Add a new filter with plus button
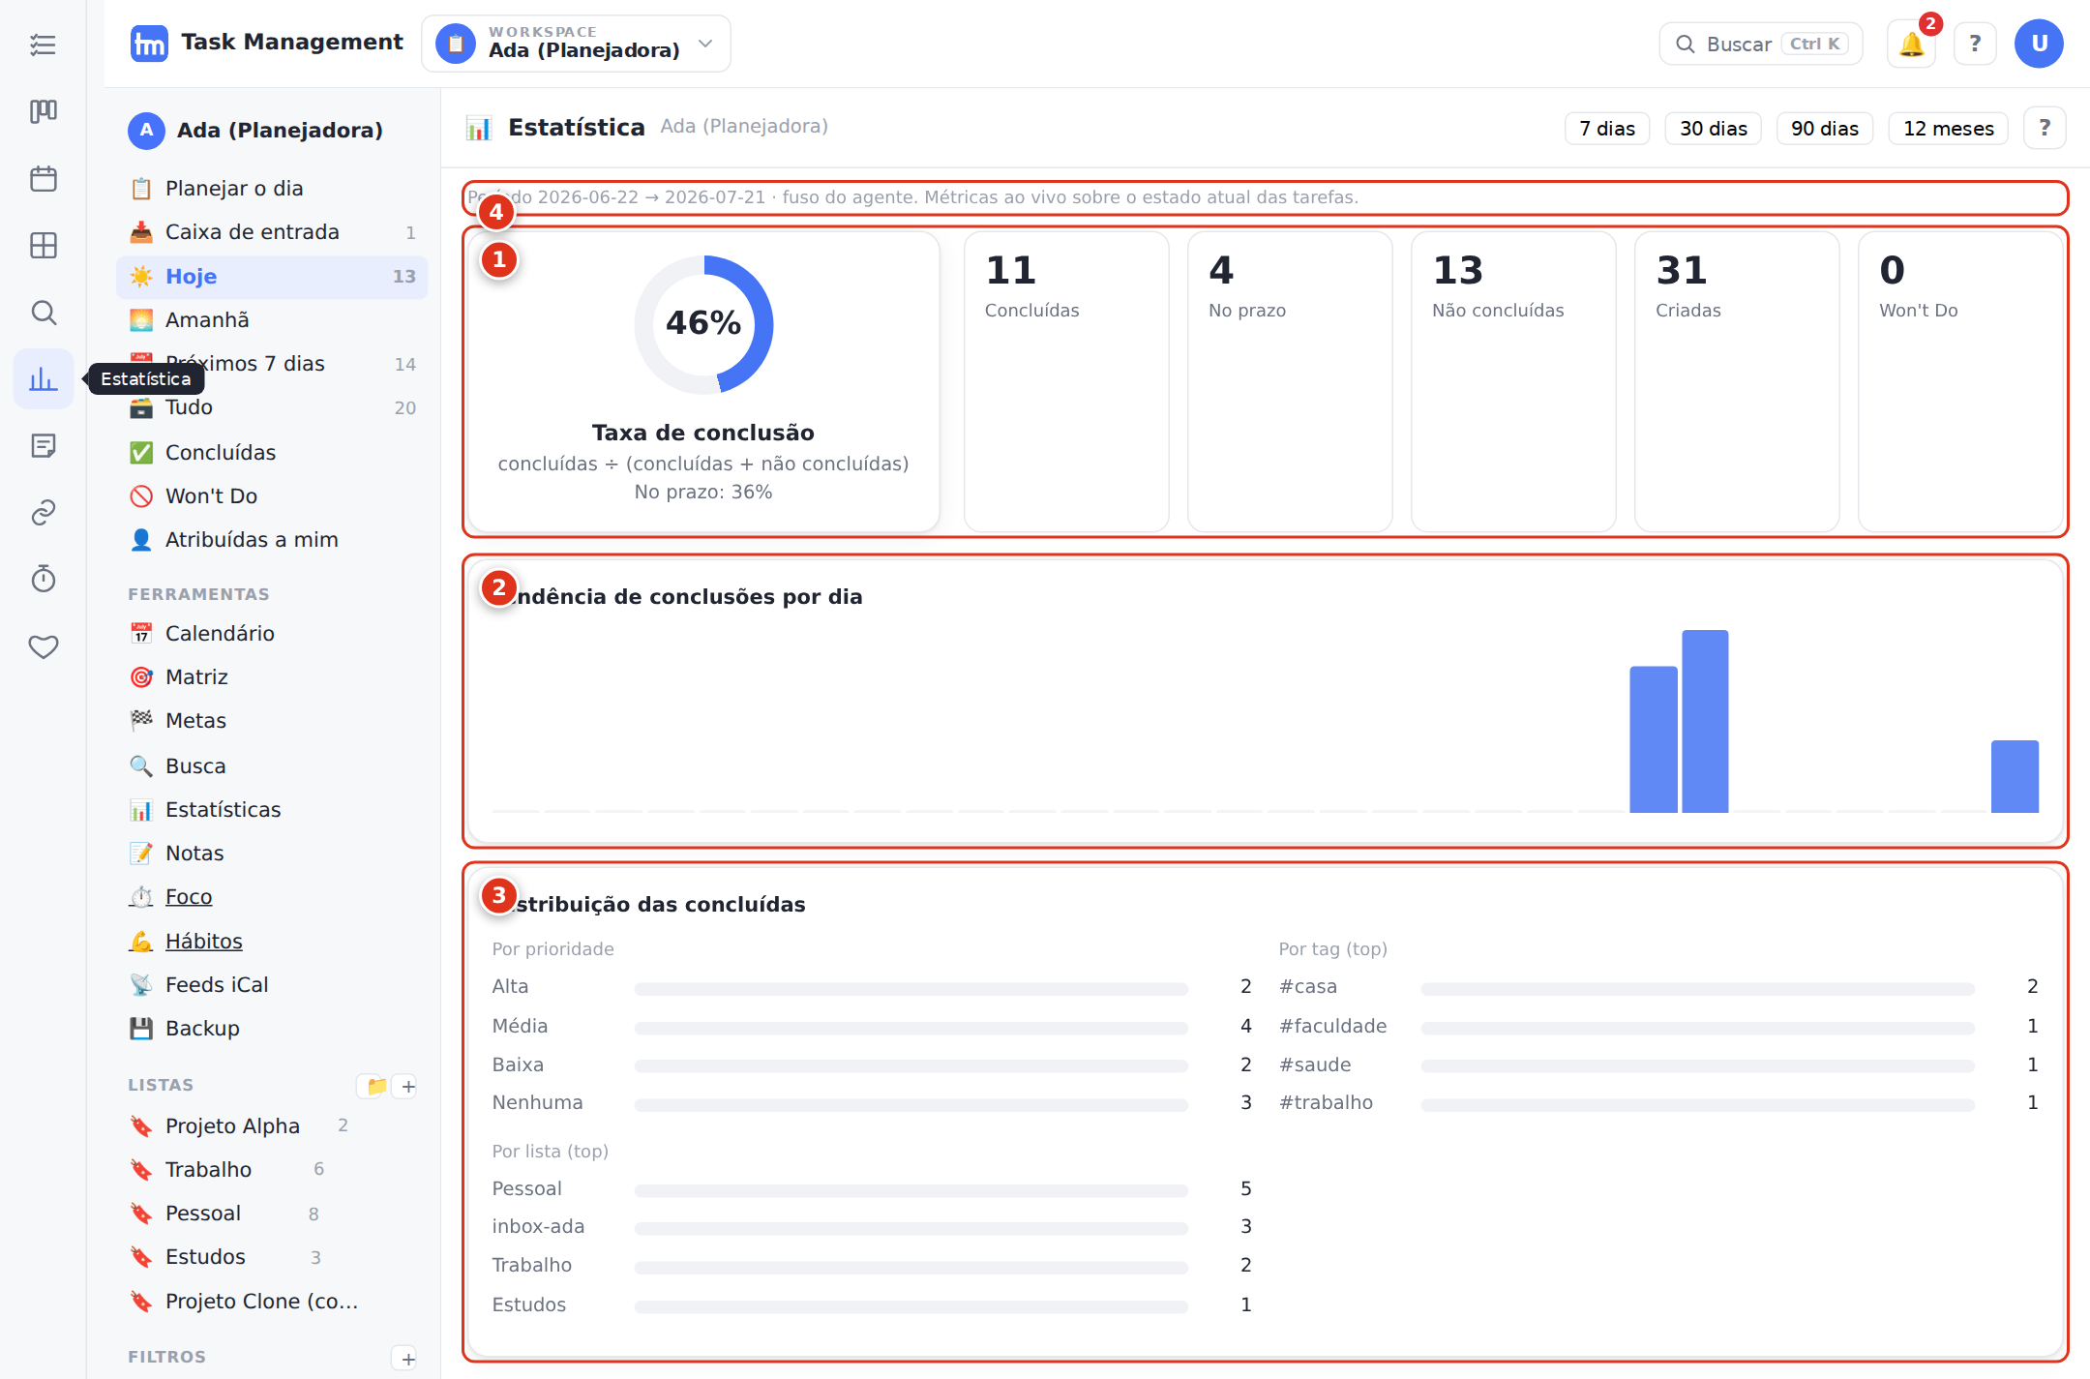Image resolution: width=2090 pixels, height=1379 pixels. (408, 1359)
